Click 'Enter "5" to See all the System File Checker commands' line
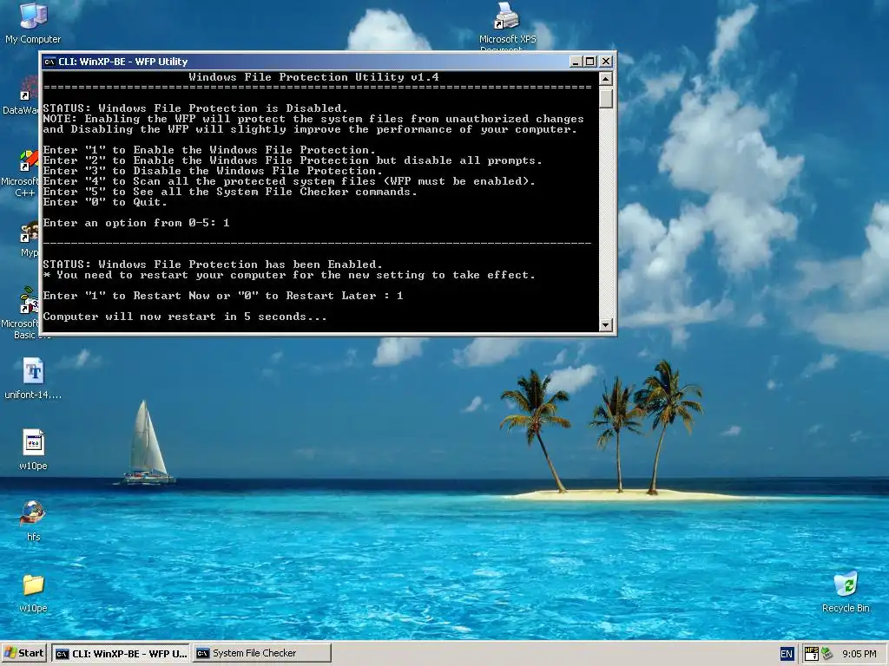The image size is (889, 666). pyautogui.click(x=230, y=192)
